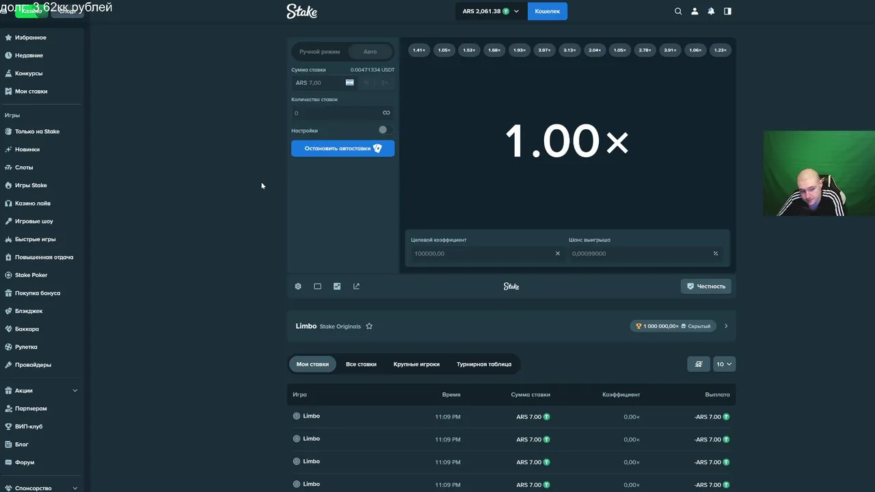The height and width of the screenshot is (492, 875).
Task: Click the currency icon in bet amount field
Action: point(349,83)
